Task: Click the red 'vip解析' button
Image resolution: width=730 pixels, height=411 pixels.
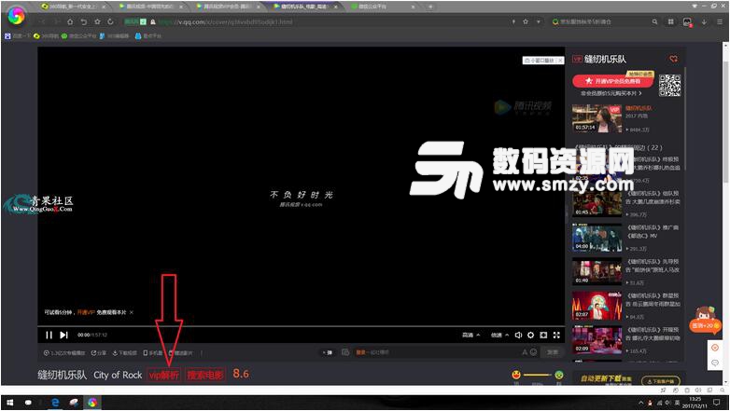Action: click(x=164, y=375)
